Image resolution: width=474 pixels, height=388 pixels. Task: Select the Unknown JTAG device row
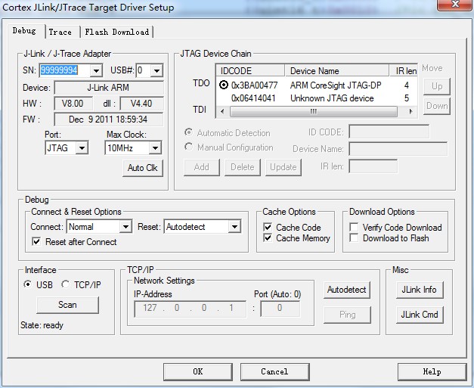pos(317,98)
